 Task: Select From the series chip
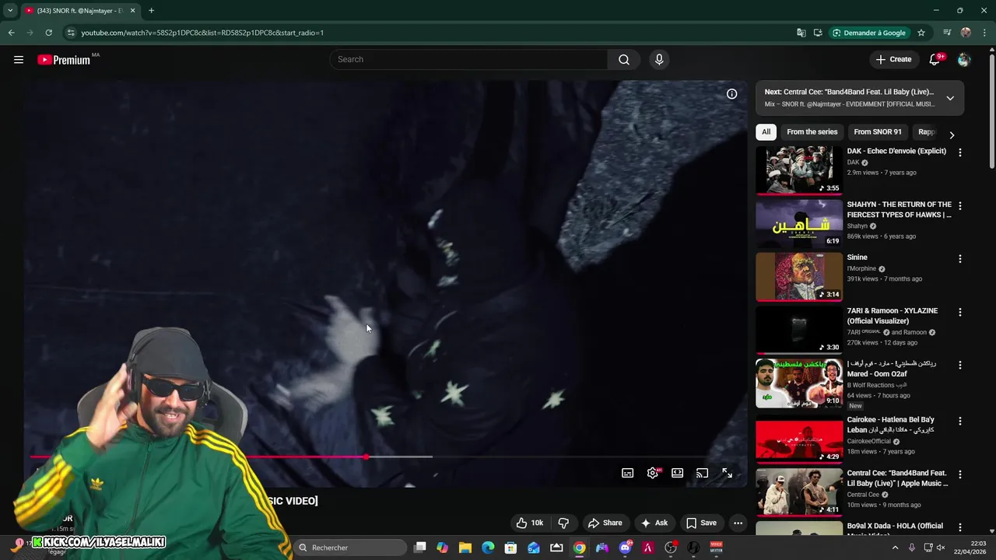point(812,132)
